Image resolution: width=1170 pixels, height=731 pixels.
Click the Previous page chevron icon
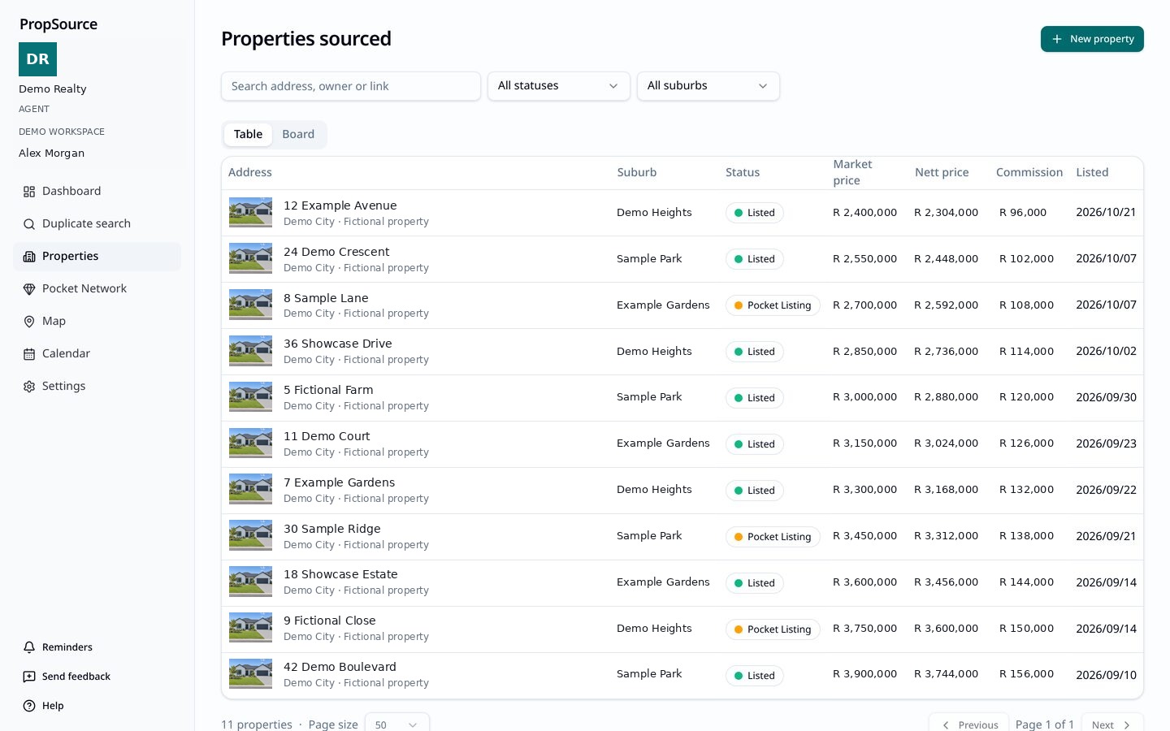(946, 725)
